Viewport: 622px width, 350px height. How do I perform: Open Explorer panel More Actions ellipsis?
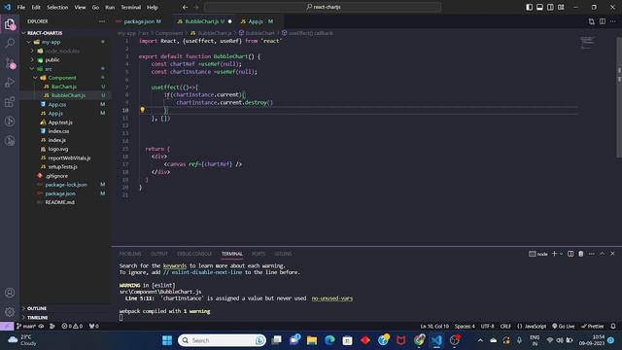(102, 21)
